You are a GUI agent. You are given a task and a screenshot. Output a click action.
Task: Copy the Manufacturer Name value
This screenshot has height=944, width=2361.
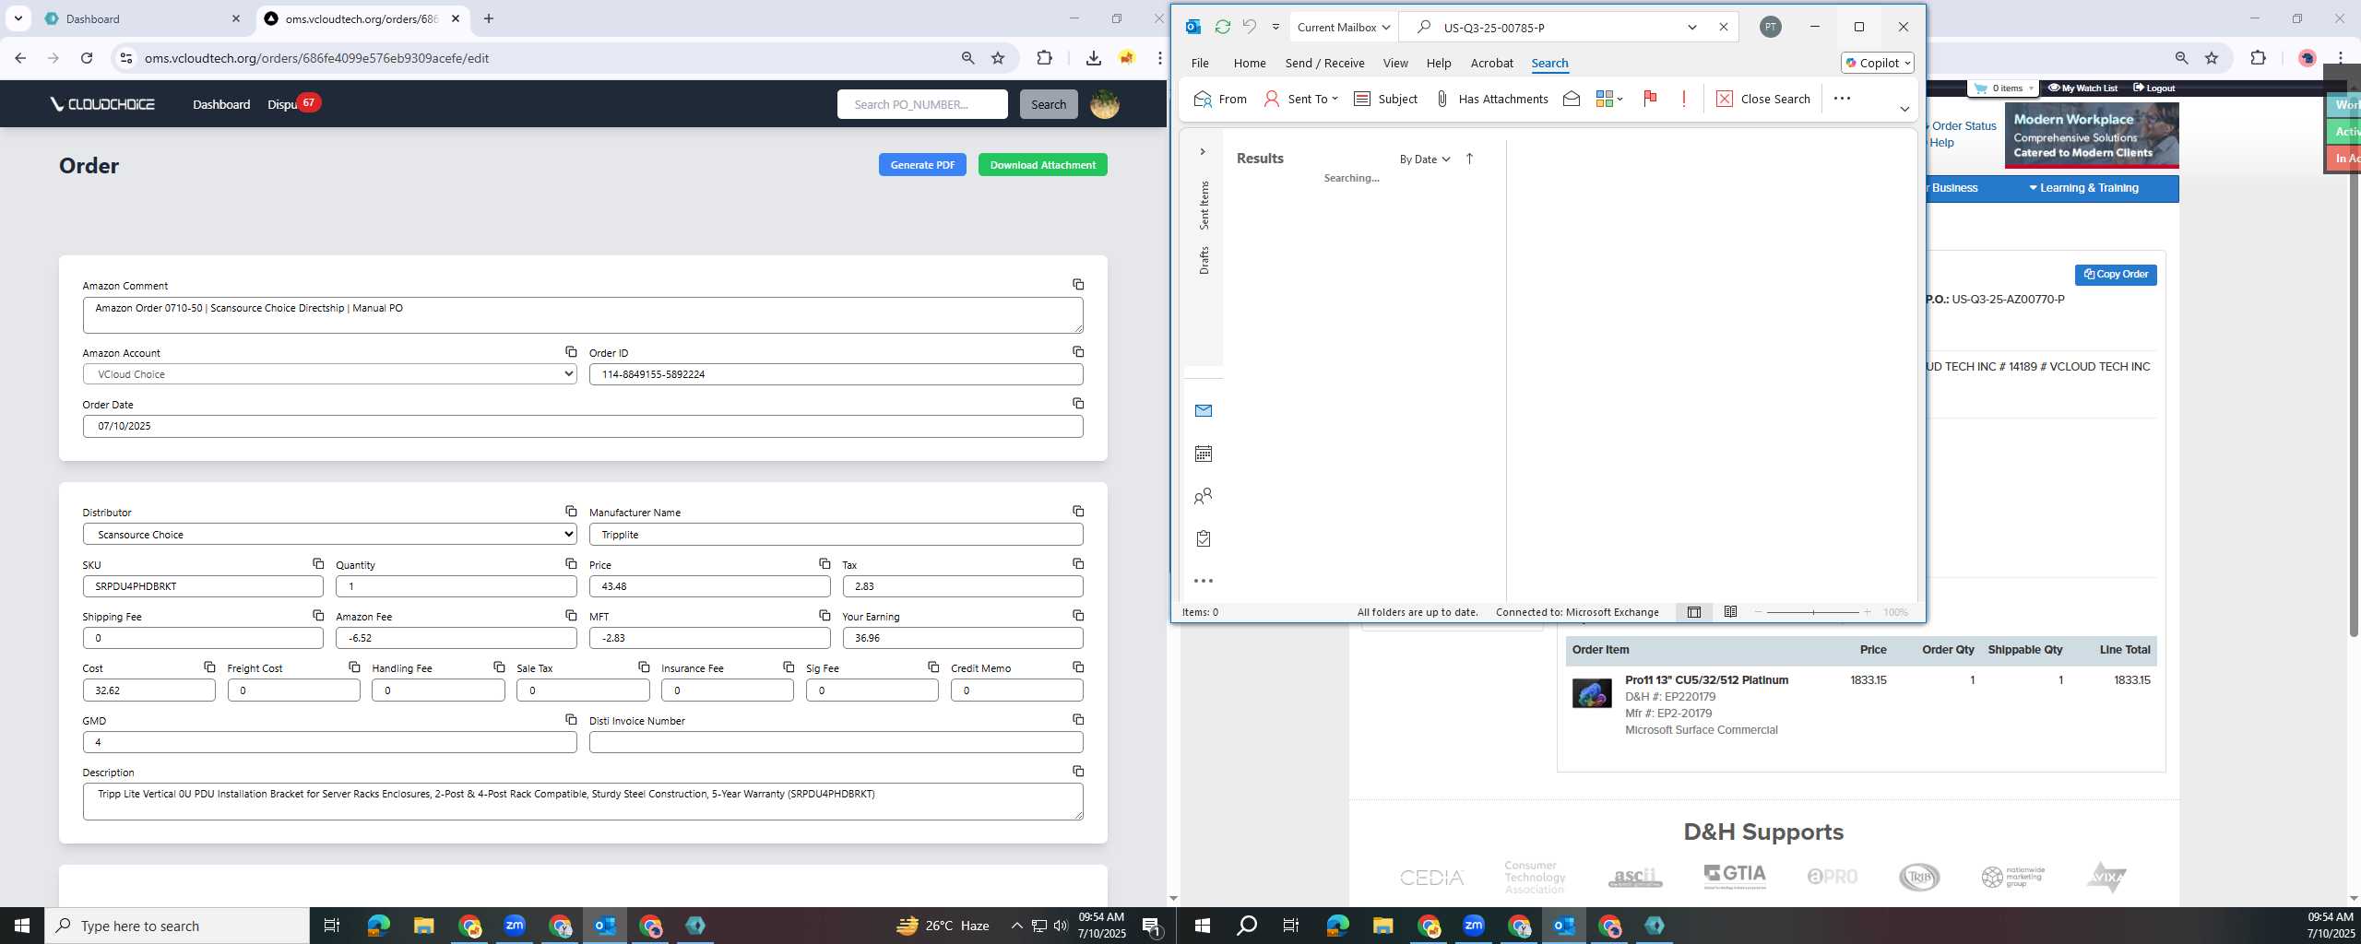pos(1077,512)
